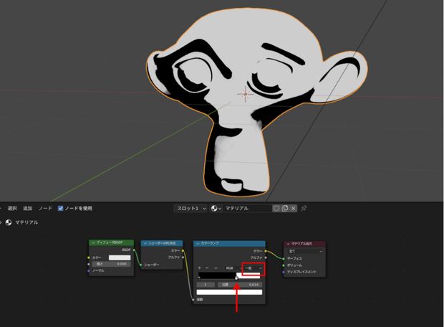Open the material browse sphere dropdown
Viewport: 444px width, 327px height.
click(x=216, y=209)
